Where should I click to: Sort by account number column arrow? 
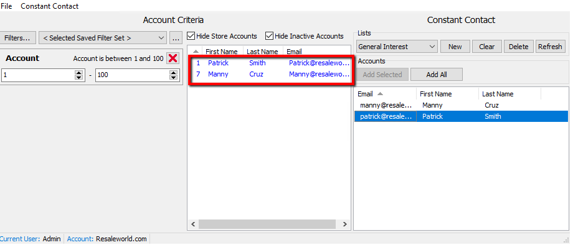click(x=196, y=52)
